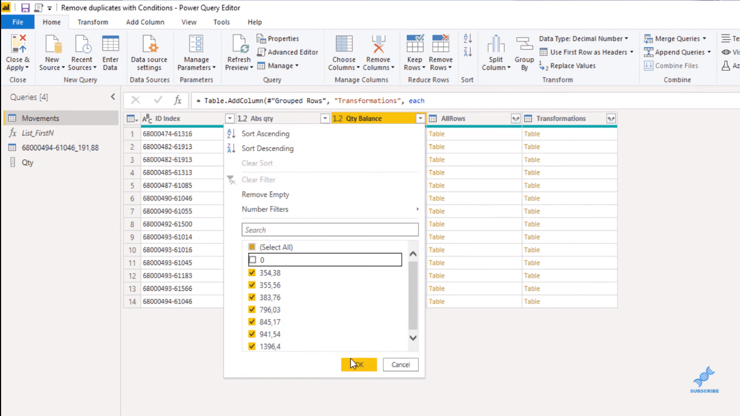Screen dimensions: 740x416
Task: Collapse the Queries pane chevron
Action: click(113, 97)
